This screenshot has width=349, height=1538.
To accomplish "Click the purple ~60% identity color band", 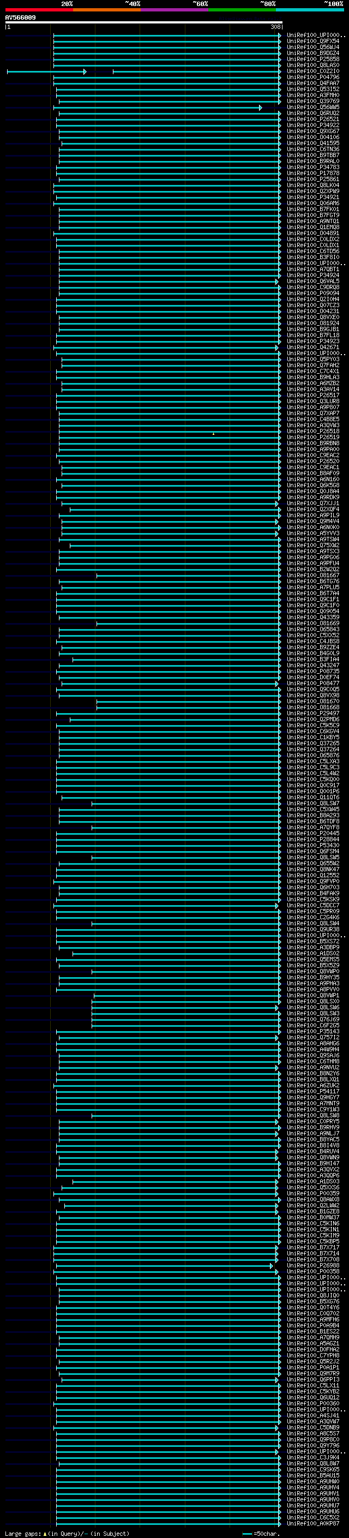I will pyautogui.click(x=175, y=10).
